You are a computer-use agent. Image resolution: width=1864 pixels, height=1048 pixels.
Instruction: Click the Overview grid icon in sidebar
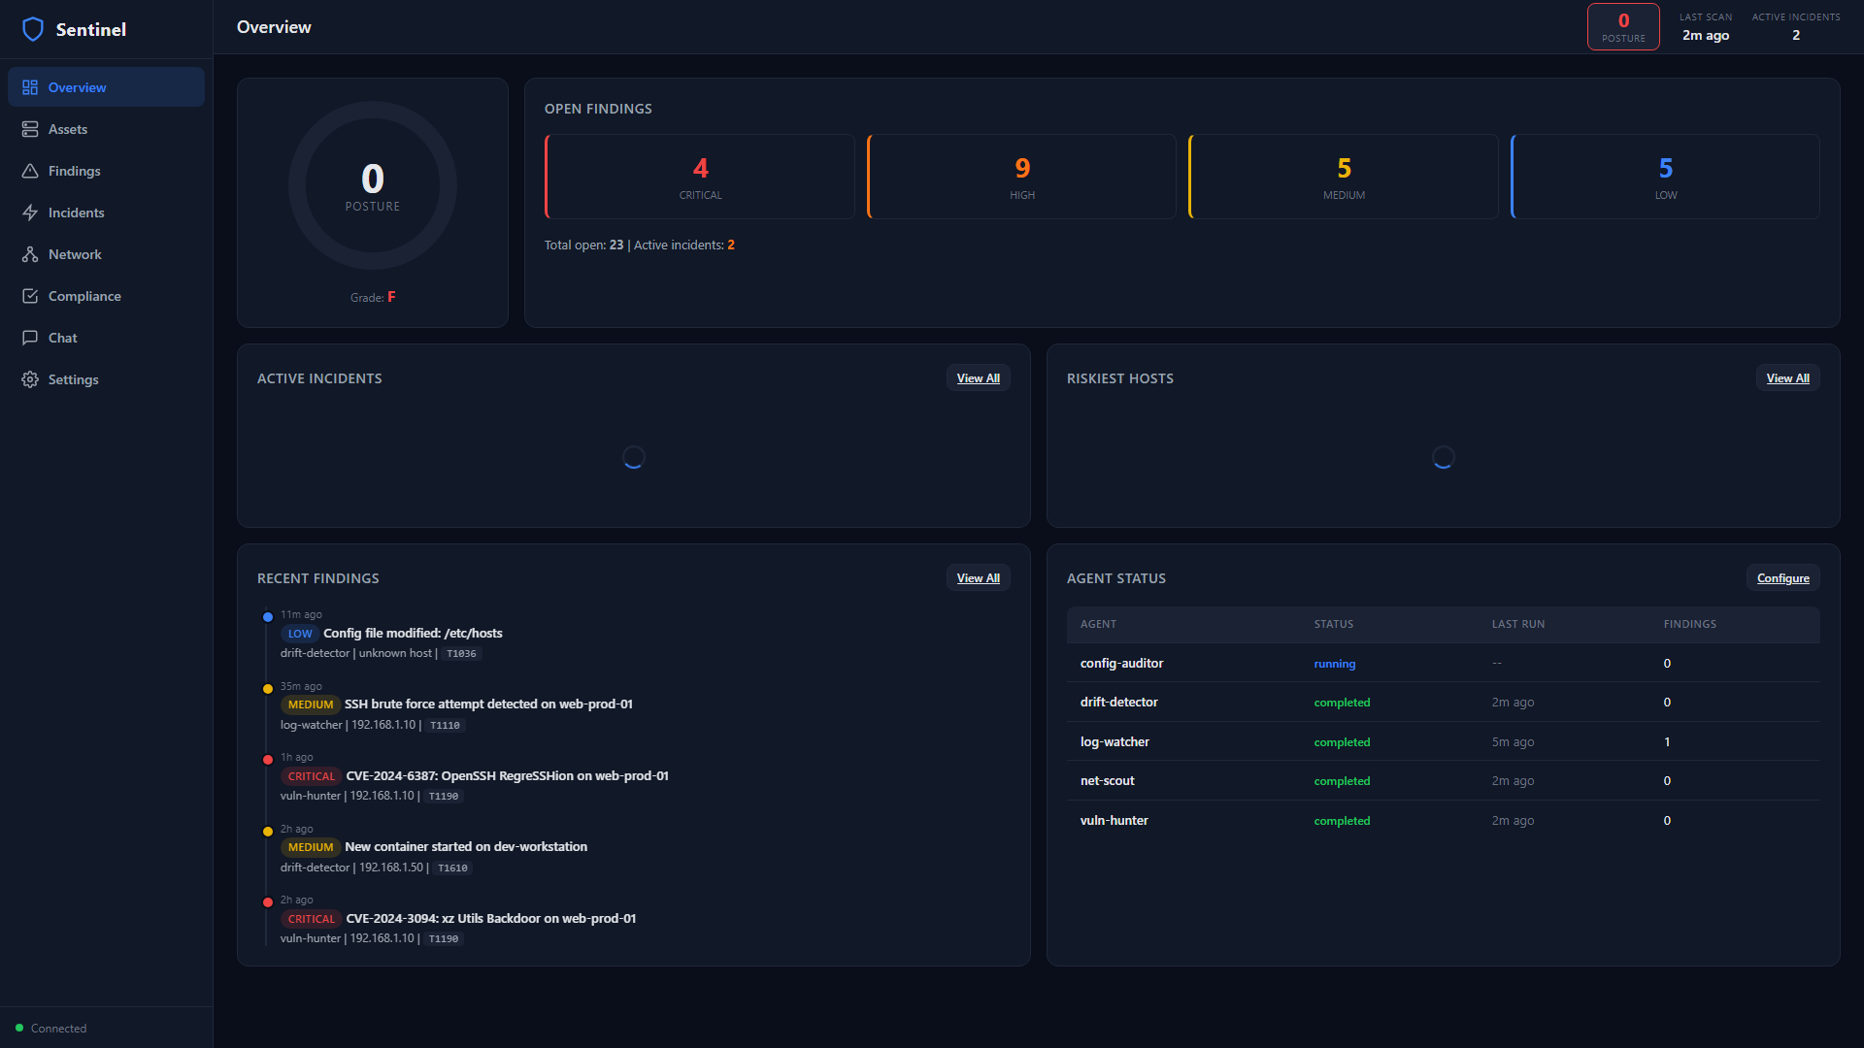click(x=30, y=86)
